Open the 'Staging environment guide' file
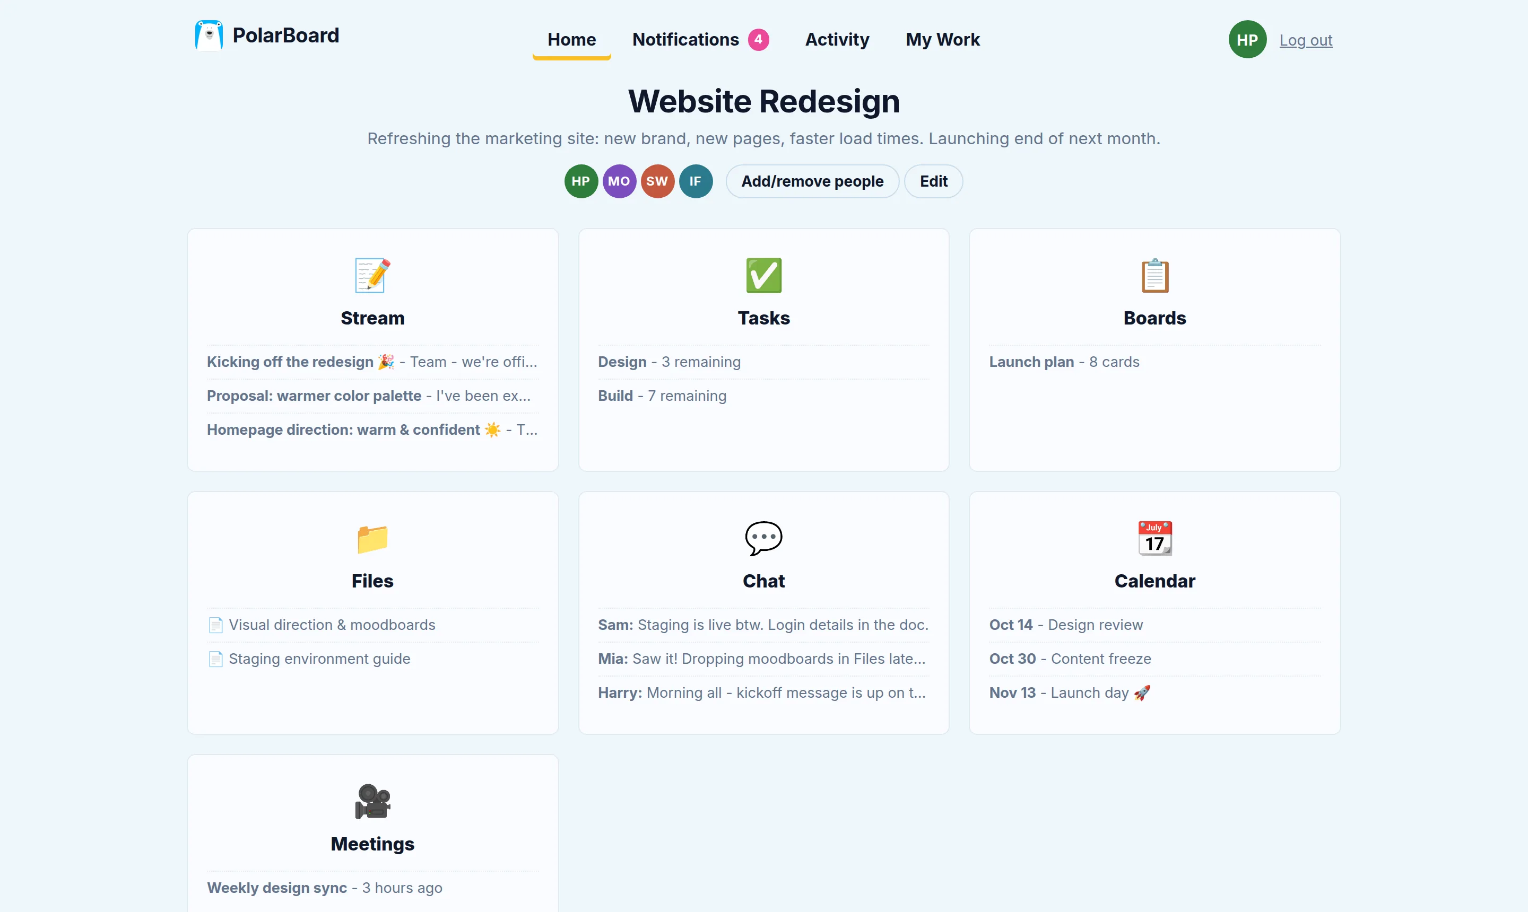 click(x=372, y=659)
